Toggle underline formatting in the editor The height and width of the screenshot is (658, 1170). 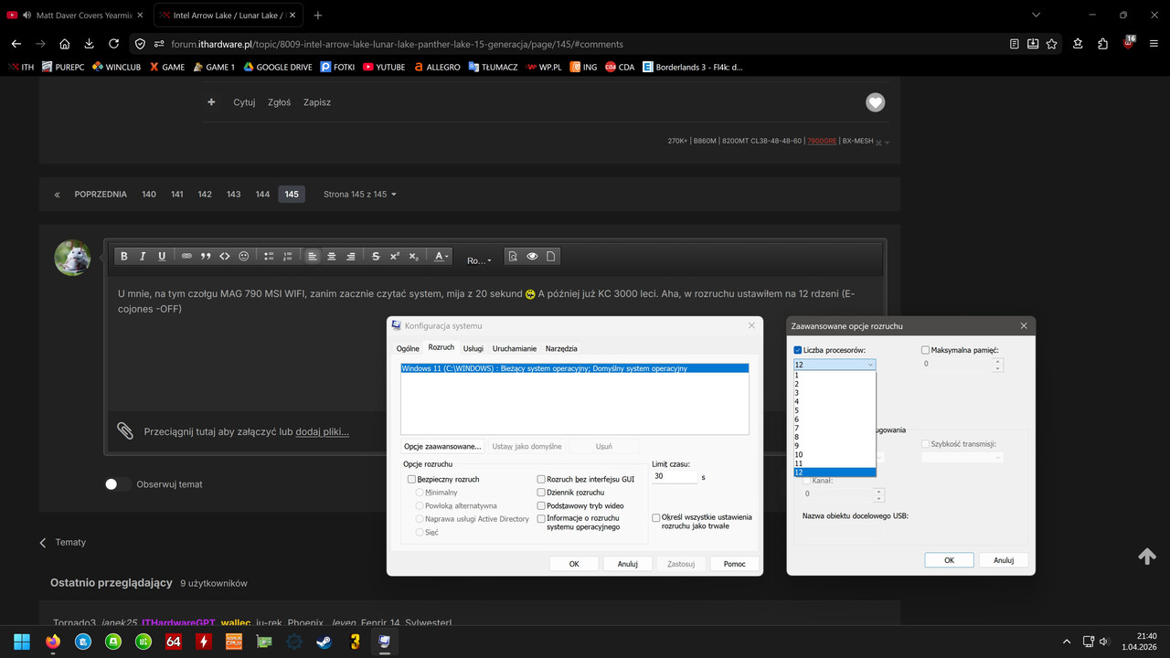162,257
